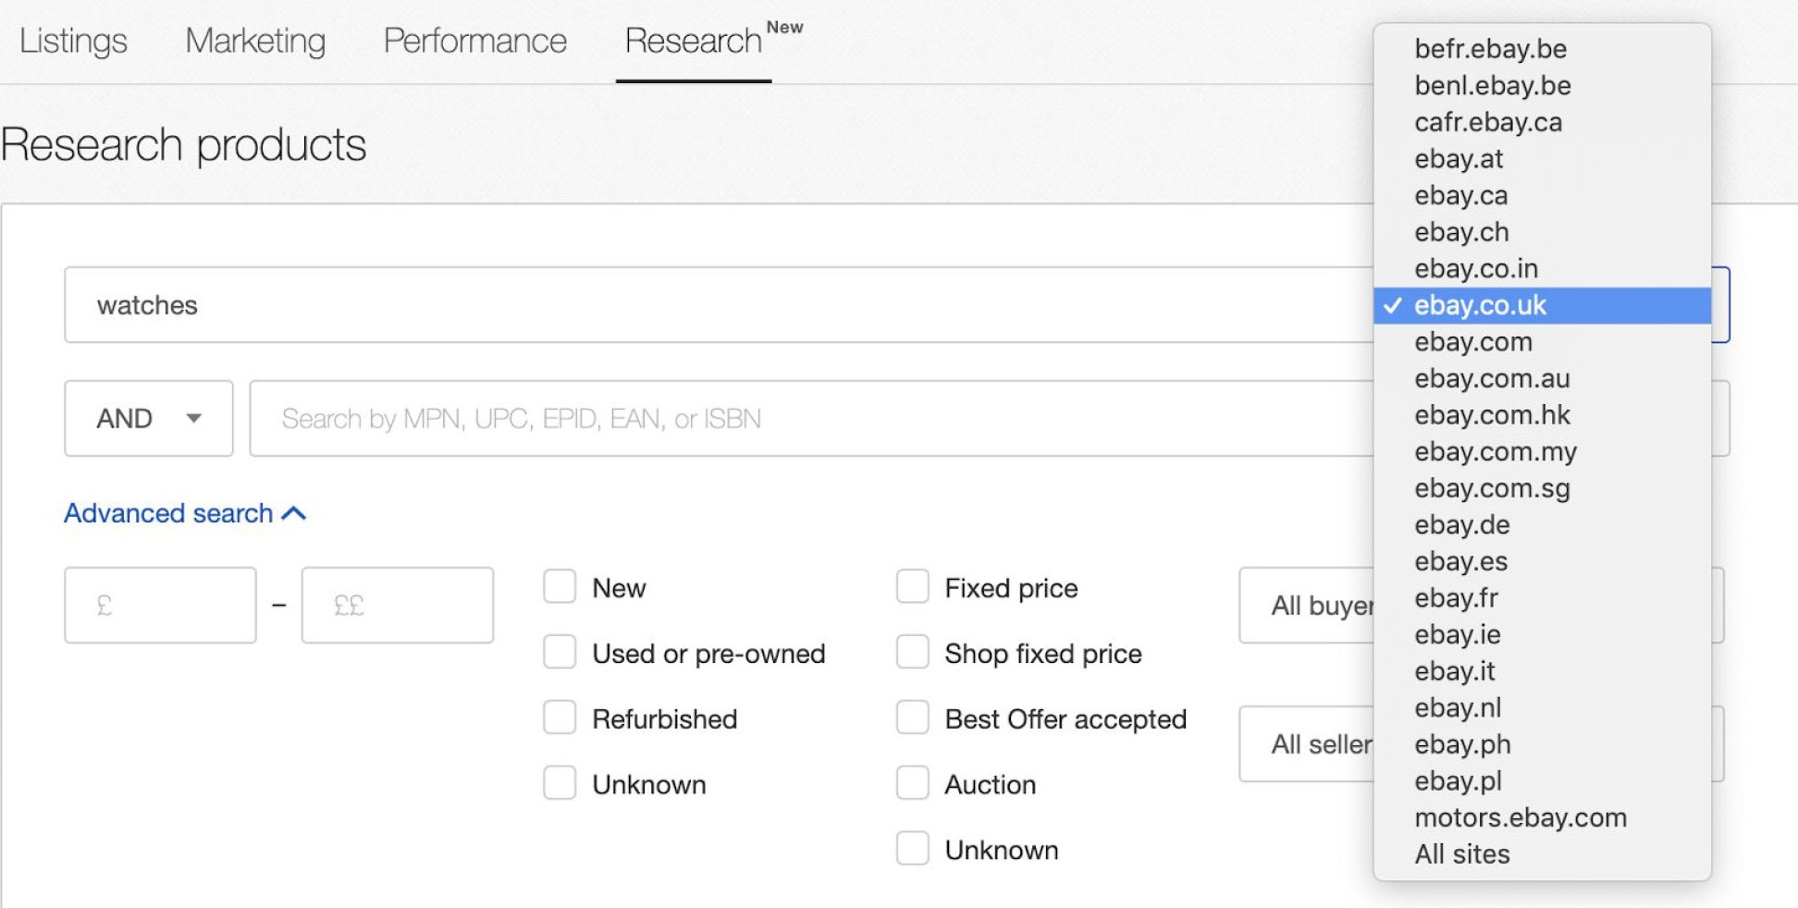This screenshot has width=1798, height=908.
Task: Select the Auction format checkbox
Action: [912, 783]
